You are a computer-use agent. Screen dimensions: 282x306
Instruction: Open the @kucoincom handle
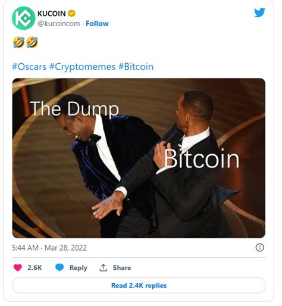[59, 24]
